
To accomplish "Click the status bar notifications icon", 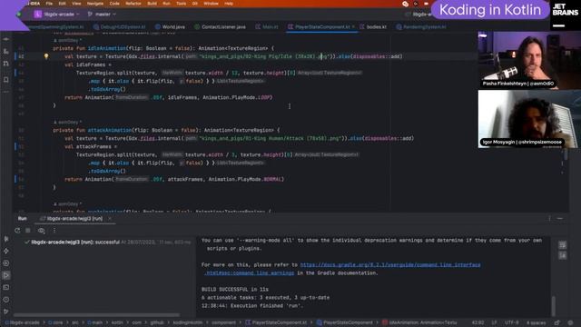I will click(x=571, y=322).
